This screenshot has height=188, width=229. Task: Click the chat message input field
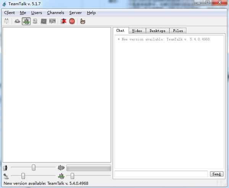click(x=161, y=174)
